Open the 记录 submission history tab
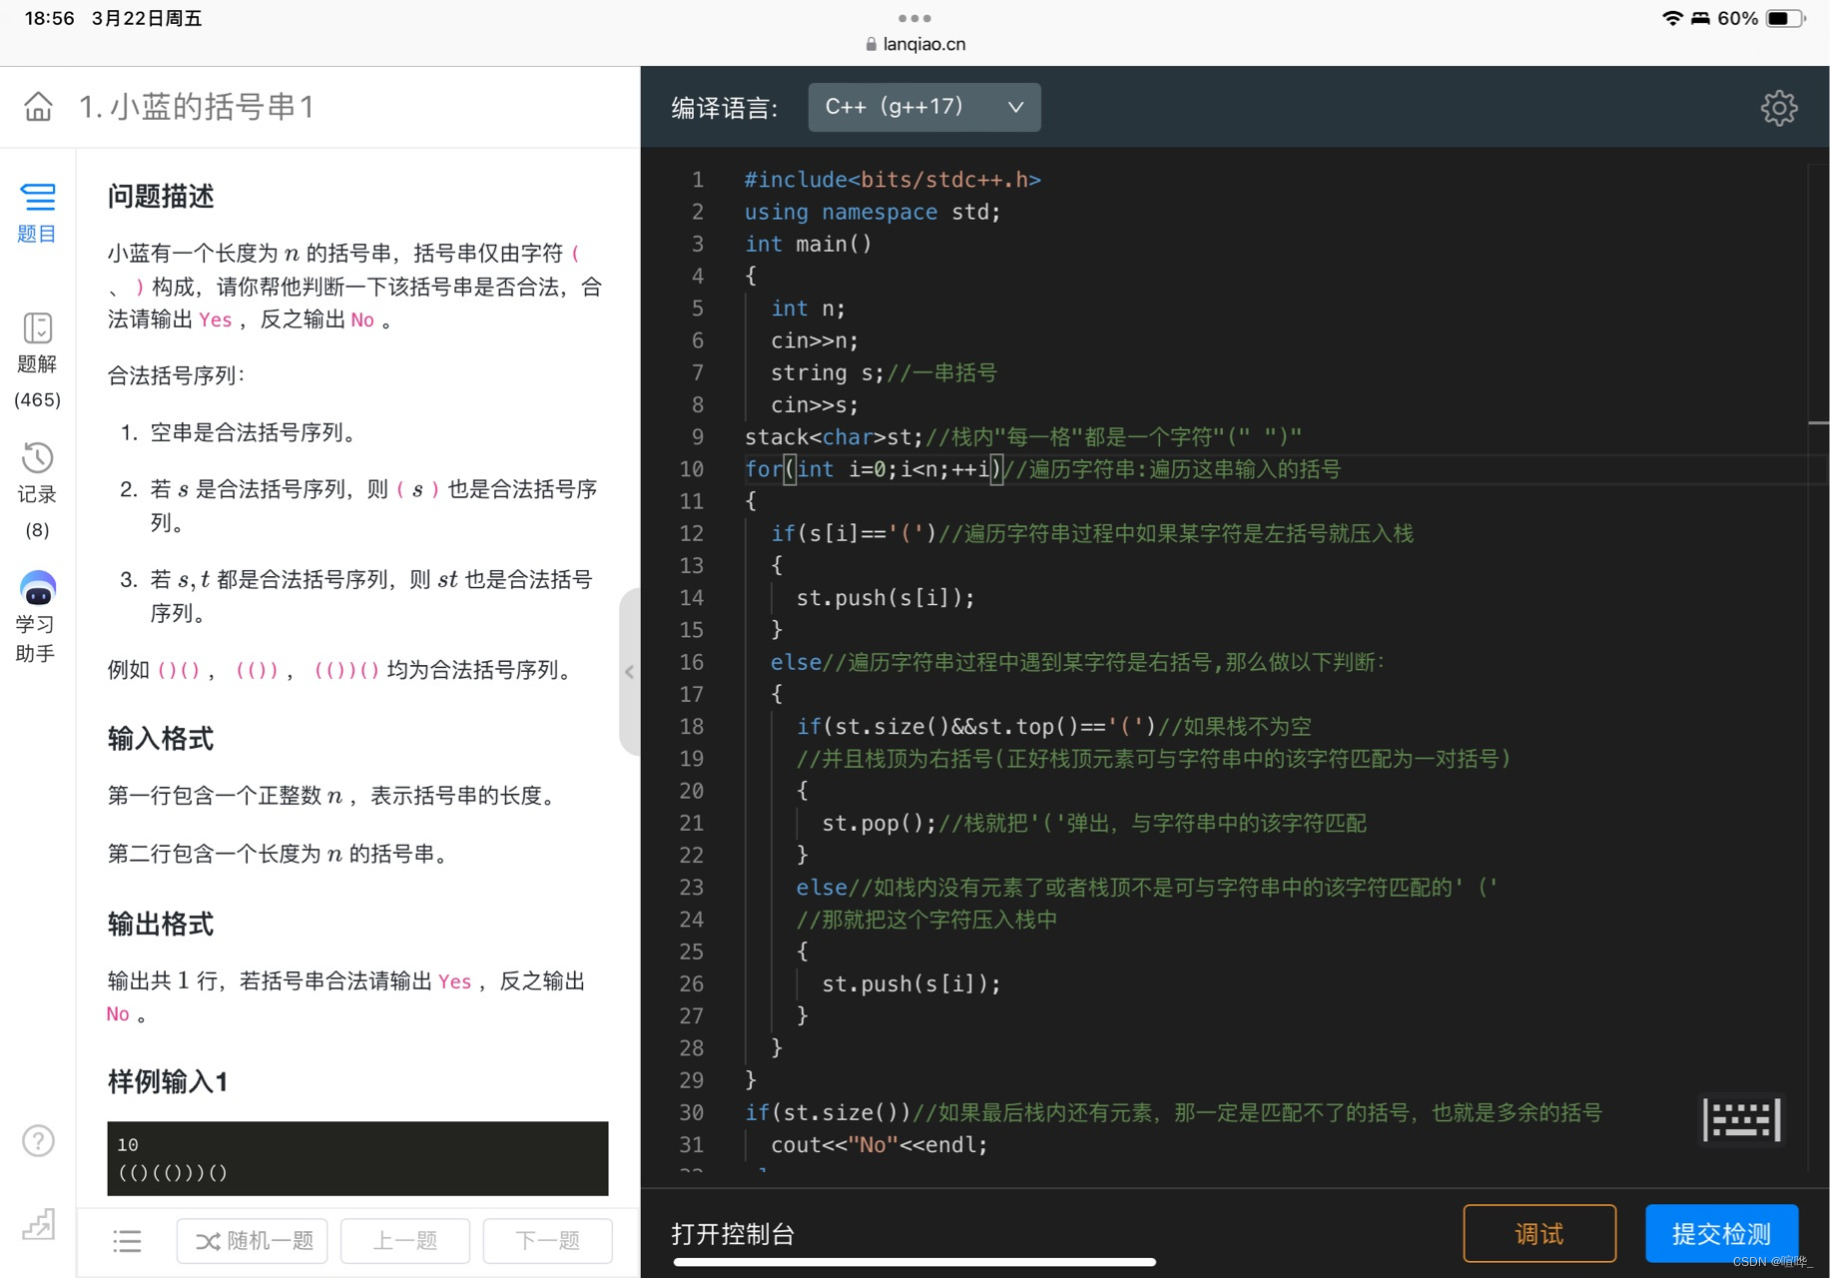Screen dimensions: 1830x1278 37,491
